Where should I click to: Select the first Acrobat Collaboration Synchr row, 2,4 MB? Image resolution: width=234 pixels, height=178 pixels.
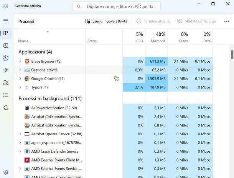coord(113,116)
